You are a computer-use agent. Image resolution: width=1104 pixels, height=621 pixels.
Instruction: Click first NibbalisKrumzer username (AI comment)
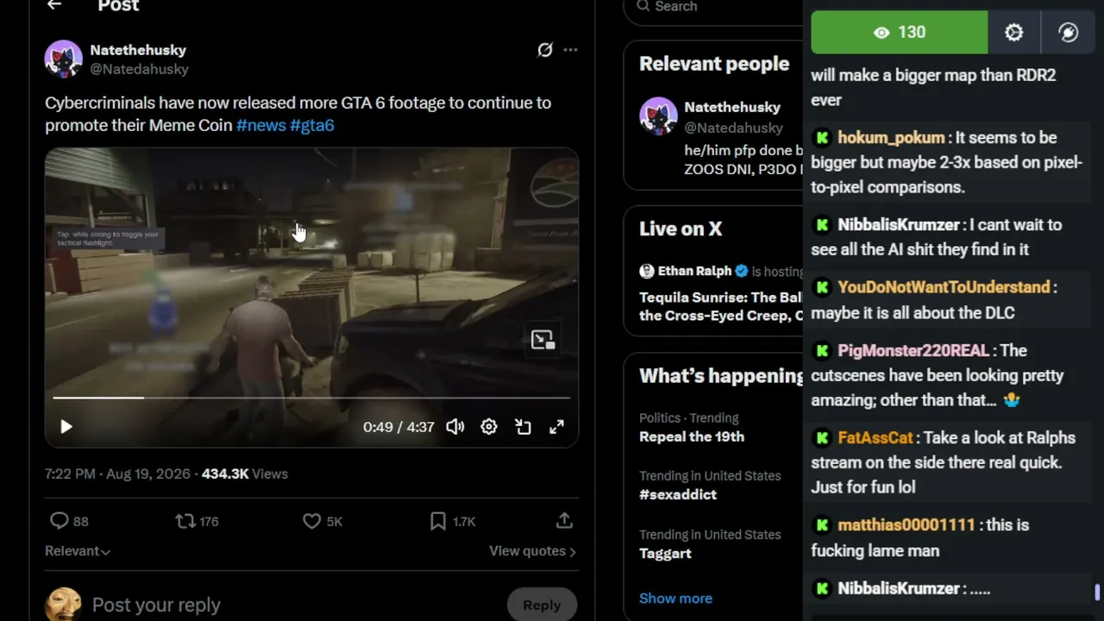(899, 225)
